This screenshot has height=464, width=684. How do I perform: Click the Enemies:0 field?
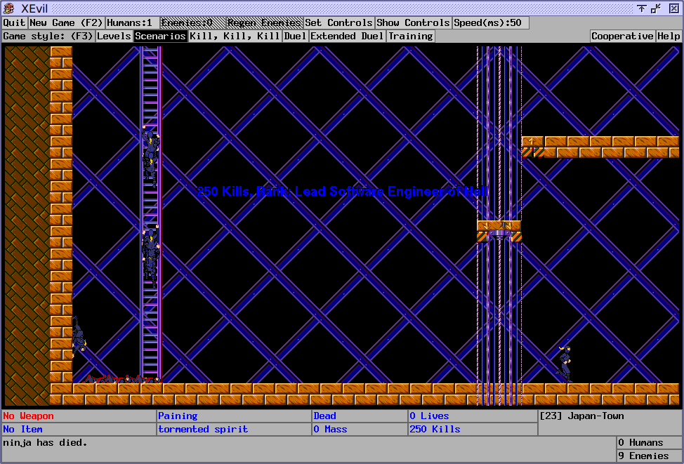point(193,22)
